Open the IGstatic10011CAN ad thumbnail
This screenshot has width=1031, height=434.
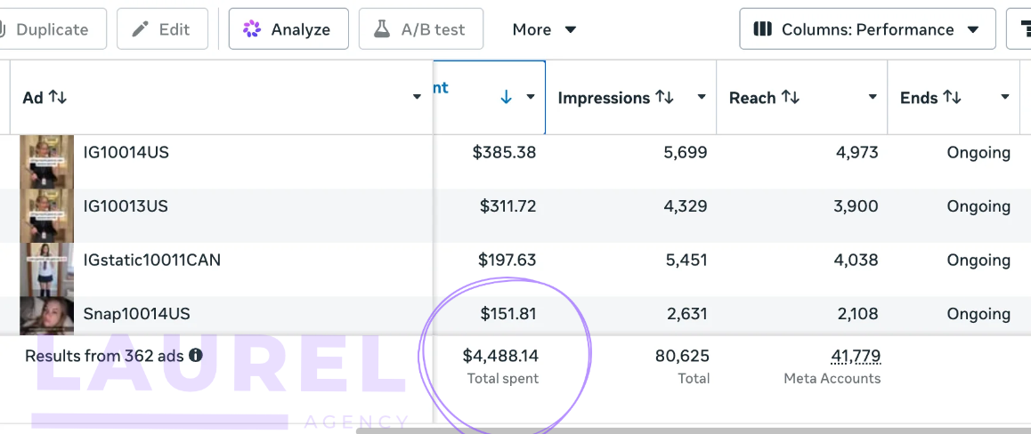[x=46, y=269]
